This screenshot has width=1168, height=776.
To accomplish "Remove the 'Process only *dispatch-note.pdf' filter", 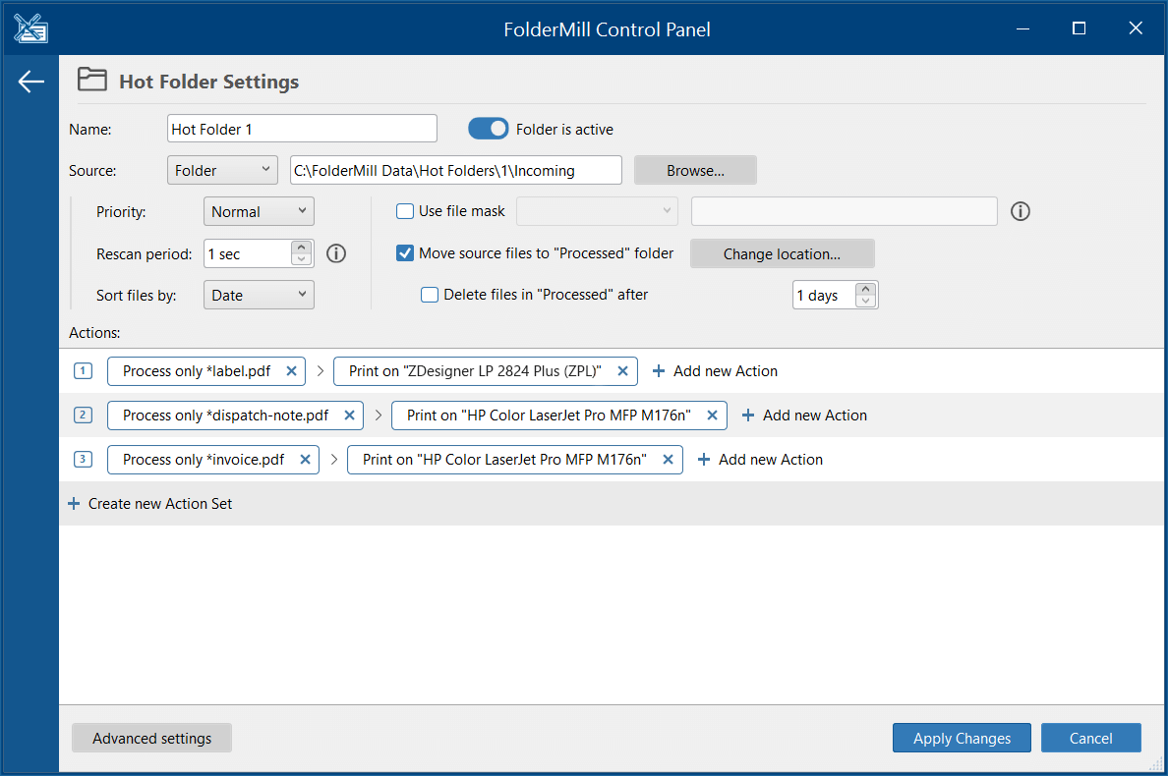I will click(349, 416).
